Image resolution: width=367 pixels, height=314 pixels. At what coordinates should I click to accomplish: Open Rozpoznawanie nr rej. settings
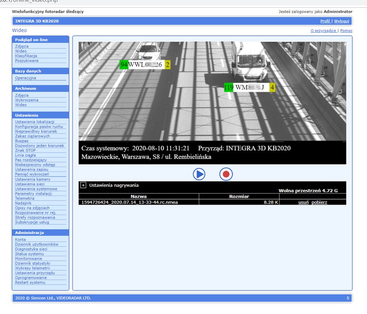coord(36,213)
